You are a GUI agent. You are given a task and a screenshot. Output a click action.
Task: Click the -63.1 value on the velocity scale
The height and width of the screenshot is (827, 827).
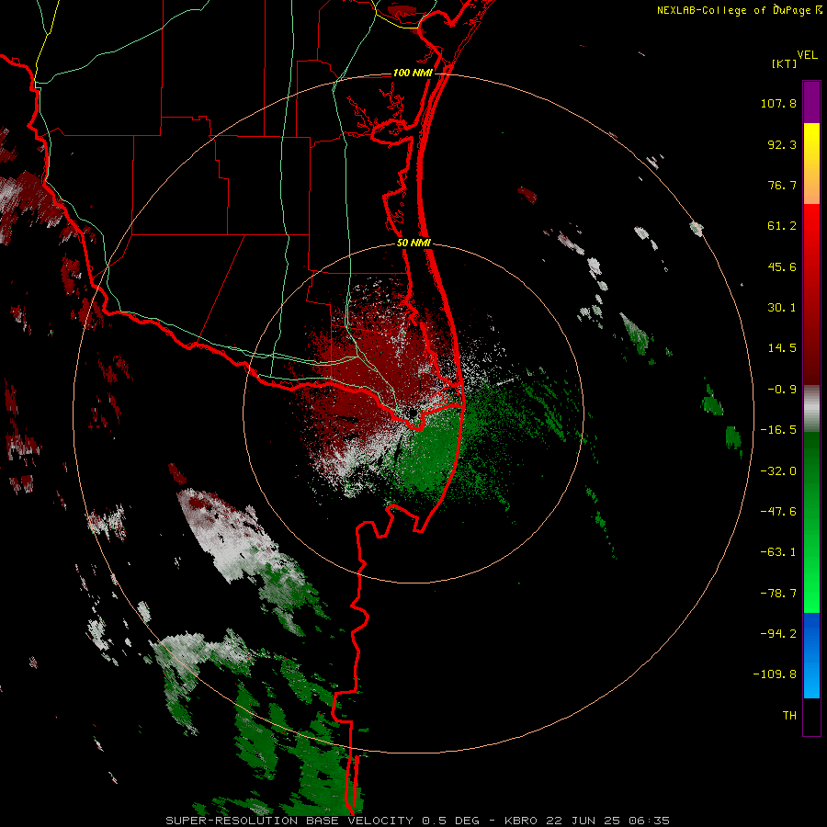[778, 552]
